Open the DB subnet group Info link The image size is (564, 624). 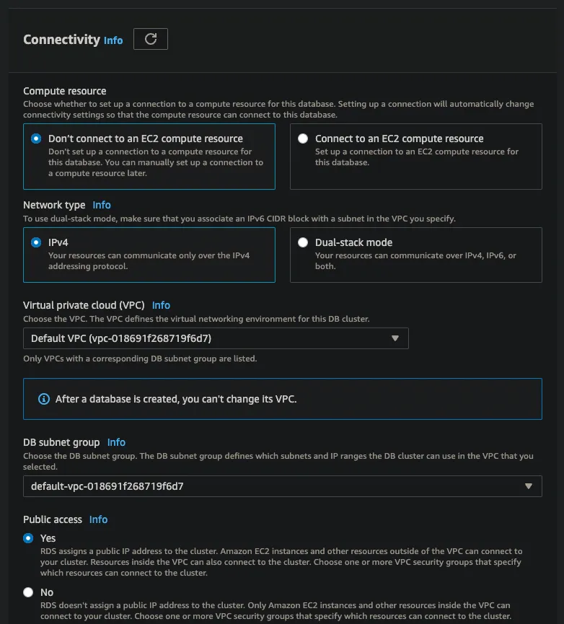pyautogui.click(x=116, y=442)
